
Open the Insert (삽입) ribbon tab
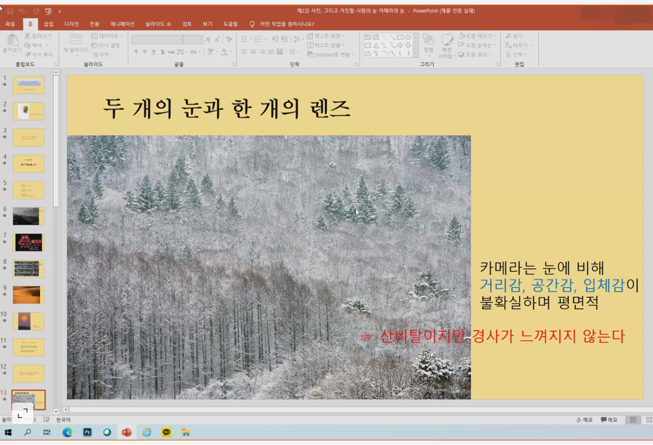click(49, 24)
